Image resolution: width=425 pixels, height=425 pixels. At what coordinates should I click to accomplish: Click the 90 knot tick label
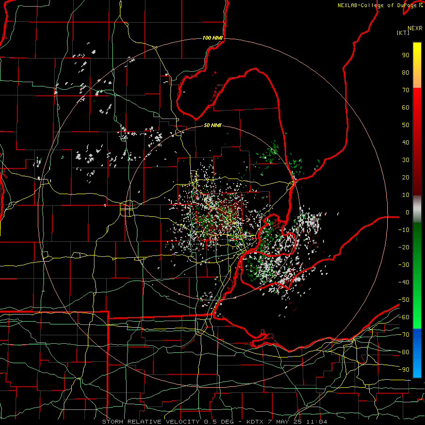pyautogui.click(x=406, y=55)
